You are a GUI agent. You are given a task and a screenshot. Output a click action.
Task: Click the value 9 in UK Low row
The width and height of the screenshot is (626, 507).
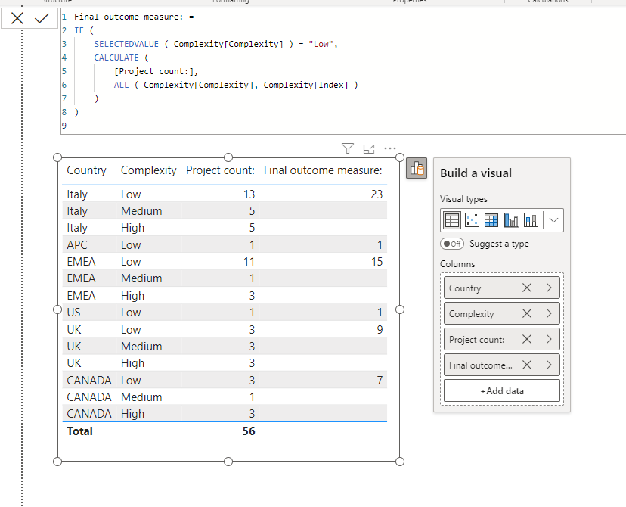tap(380, 330)
